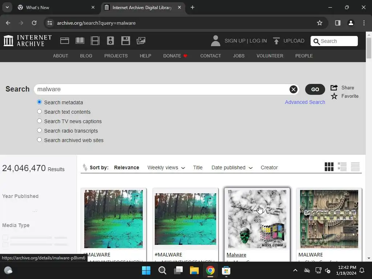Open the Mass Comm Malware thumbnail
This screenshot has height=279, width=372.
coord(257,219)
